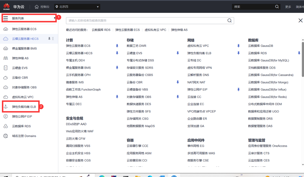Screen dimensions: 304x177
Task: Open sidebar 对象存储服务 OBS icon
Action: coord(6,87)
